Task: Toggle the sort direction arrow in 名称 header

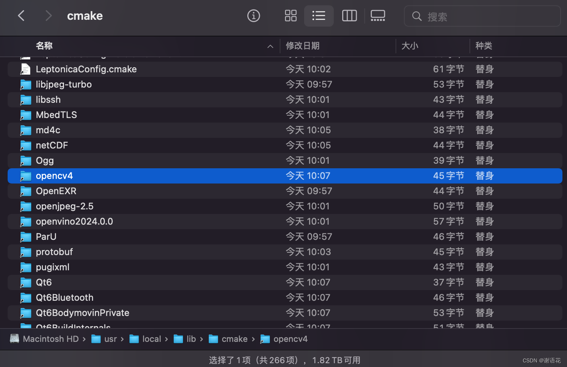Action: 270,46
